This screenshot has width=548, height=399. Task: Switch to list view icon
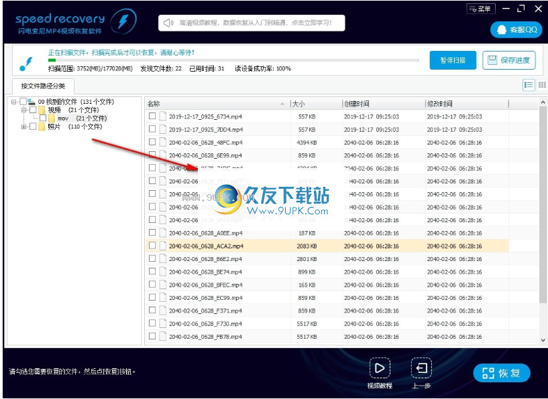pos(529,85)
